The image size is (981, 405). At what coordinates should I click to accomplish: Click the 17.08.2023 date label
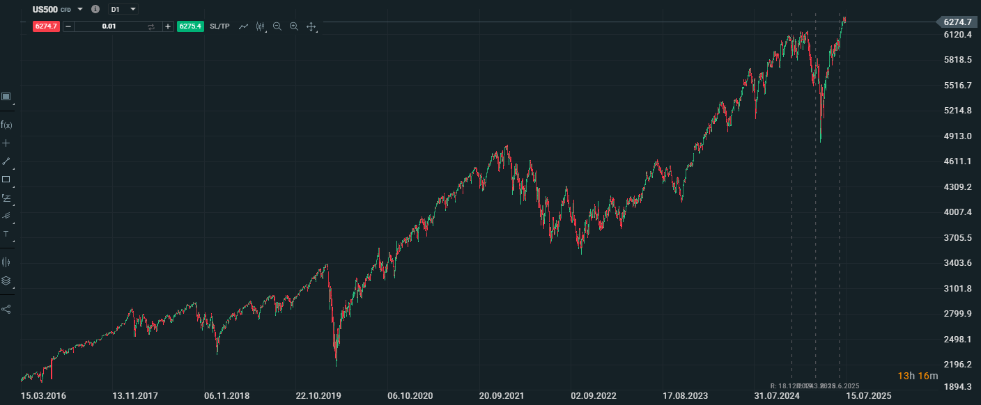click(685, 396)
